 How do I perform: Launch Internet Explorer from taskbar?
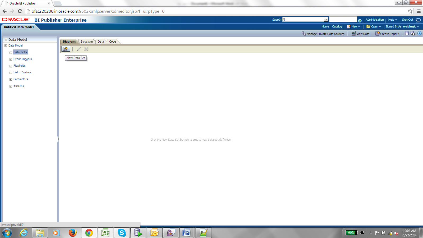tap(24, 233)
